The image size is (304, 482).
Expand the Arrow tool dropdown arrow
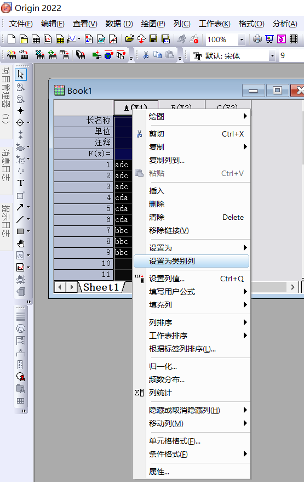pyautogui.click(x=28, y=207)
